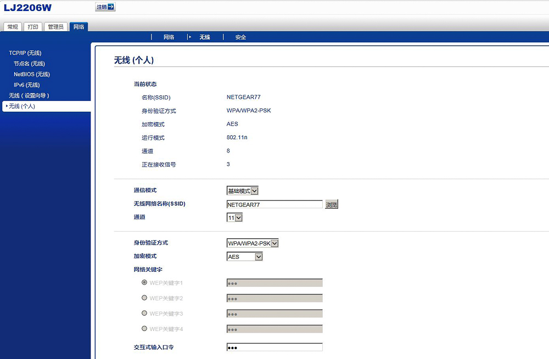Switch to the 打印 tab
Viewport: 549px width, 359px height.
[x=33, y=26]
